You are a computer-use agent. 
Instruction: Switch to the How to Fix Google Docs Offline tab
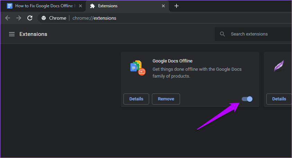click(x=43, y=6)
